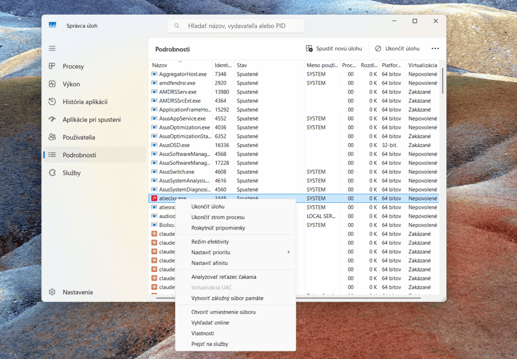517x359 pixels.
Task: Select Otvoriť umiestnenie súboru menu entry
Action: pyautogui.click(x=223, y=312)
